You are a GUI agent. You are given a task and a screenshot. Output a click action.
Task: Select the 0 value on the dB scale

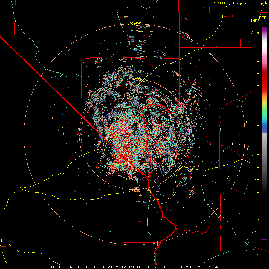(258, 127)
